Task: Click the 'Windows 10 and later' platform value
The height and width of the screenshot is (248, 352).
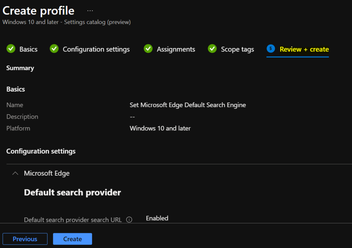Action: (x=160, y=128)
